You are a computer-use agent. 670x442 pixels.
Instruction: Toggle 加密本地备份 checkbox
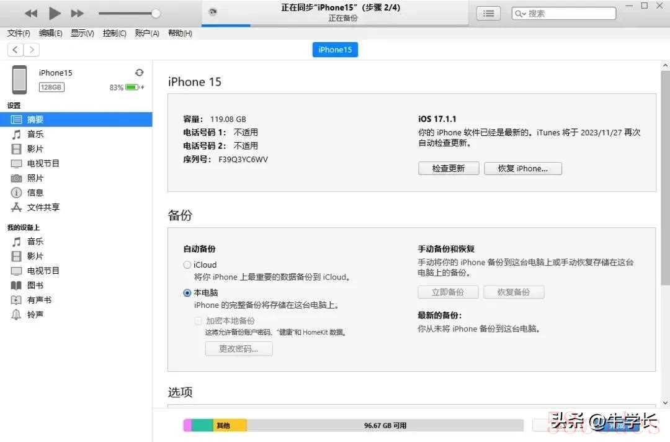point(199,320)
